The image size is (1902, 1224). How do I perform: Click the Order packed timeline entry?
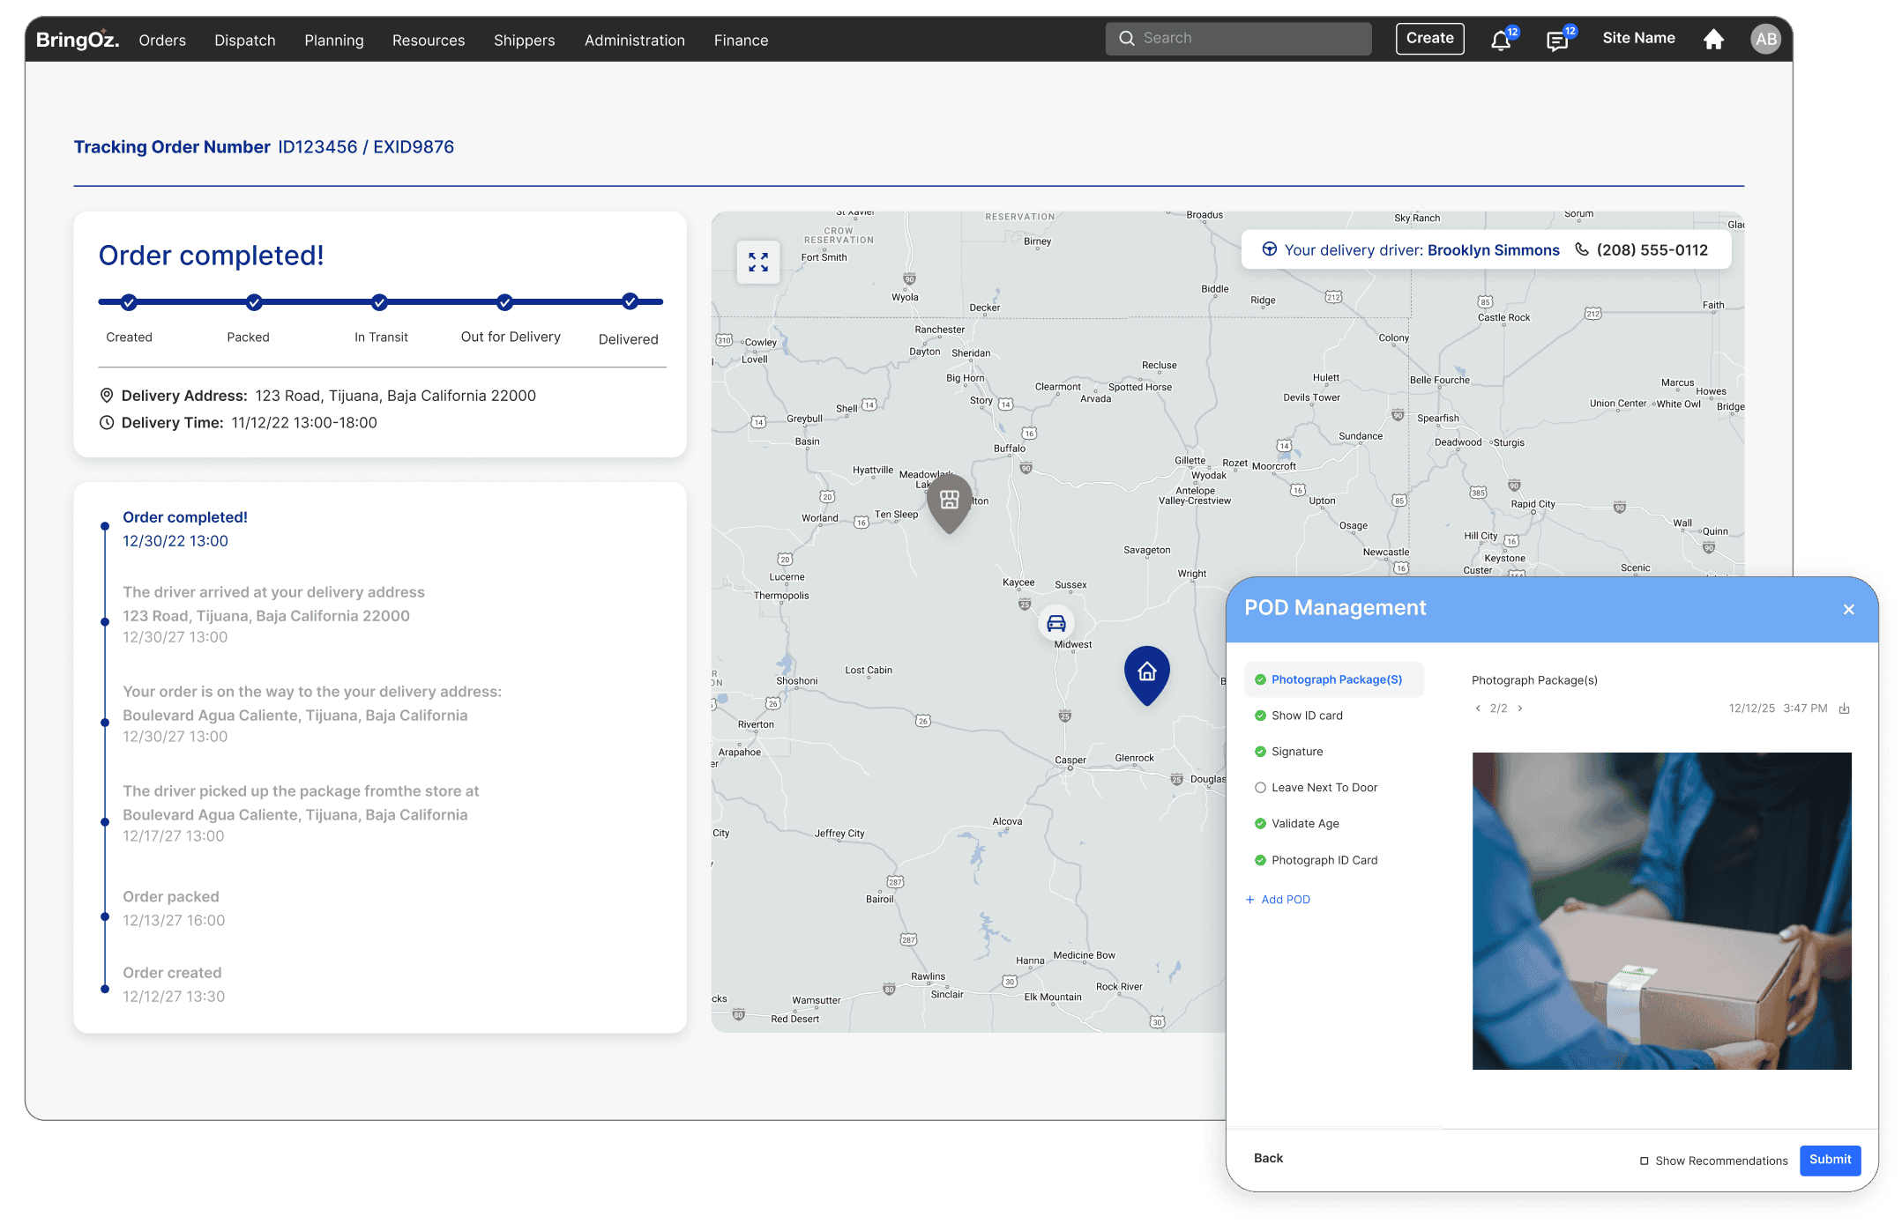(x=174, y=909)
